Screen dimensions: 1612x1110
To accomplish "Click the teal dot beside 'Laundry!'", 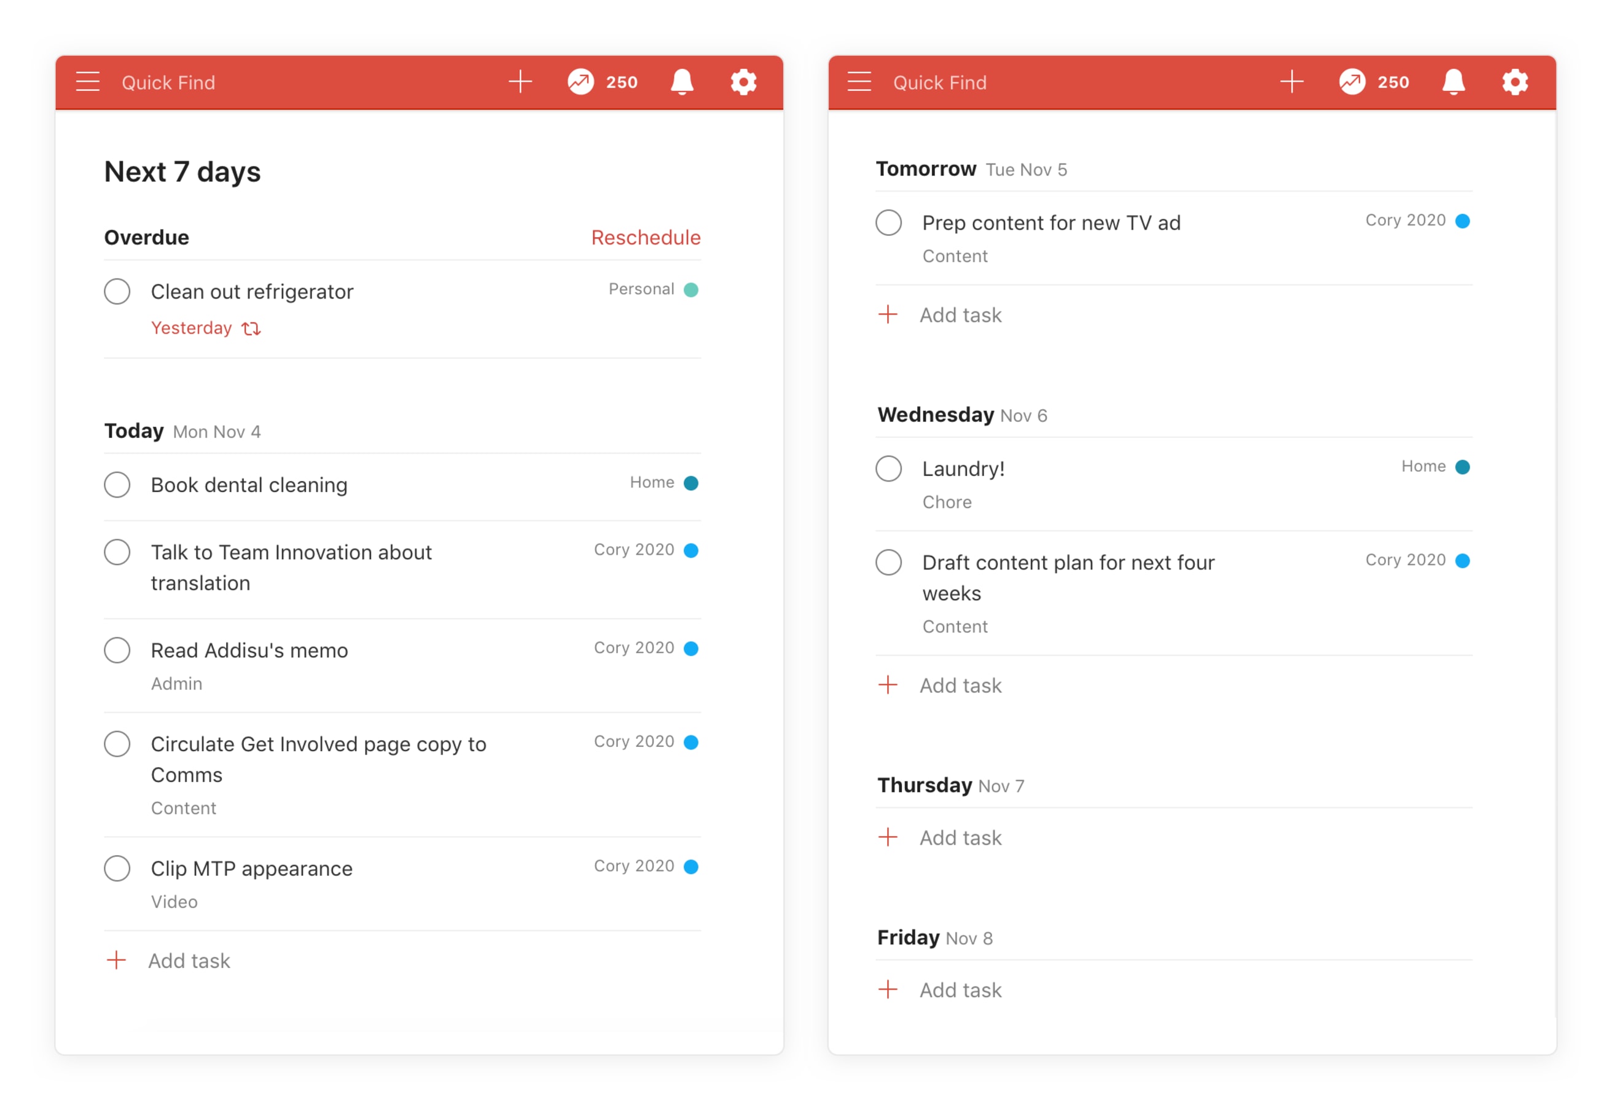I will click(1463, 467).
